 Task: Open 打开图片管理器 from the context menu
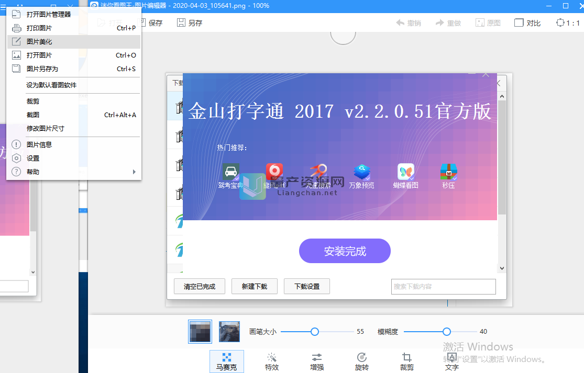pyautogui.click(x=74, y=15)
